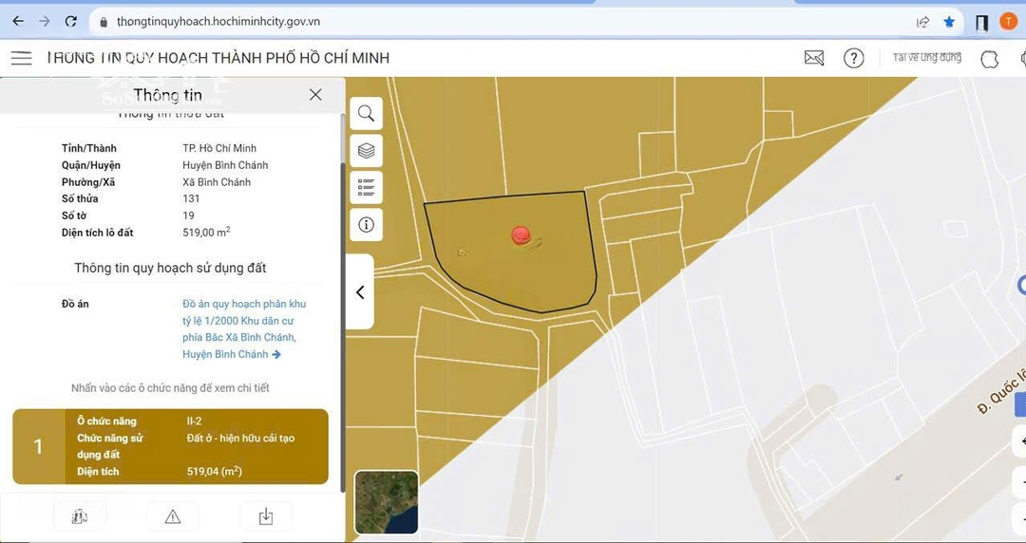
Task: Click the blue bookmark star in the address bar
Action: [949, 21]
